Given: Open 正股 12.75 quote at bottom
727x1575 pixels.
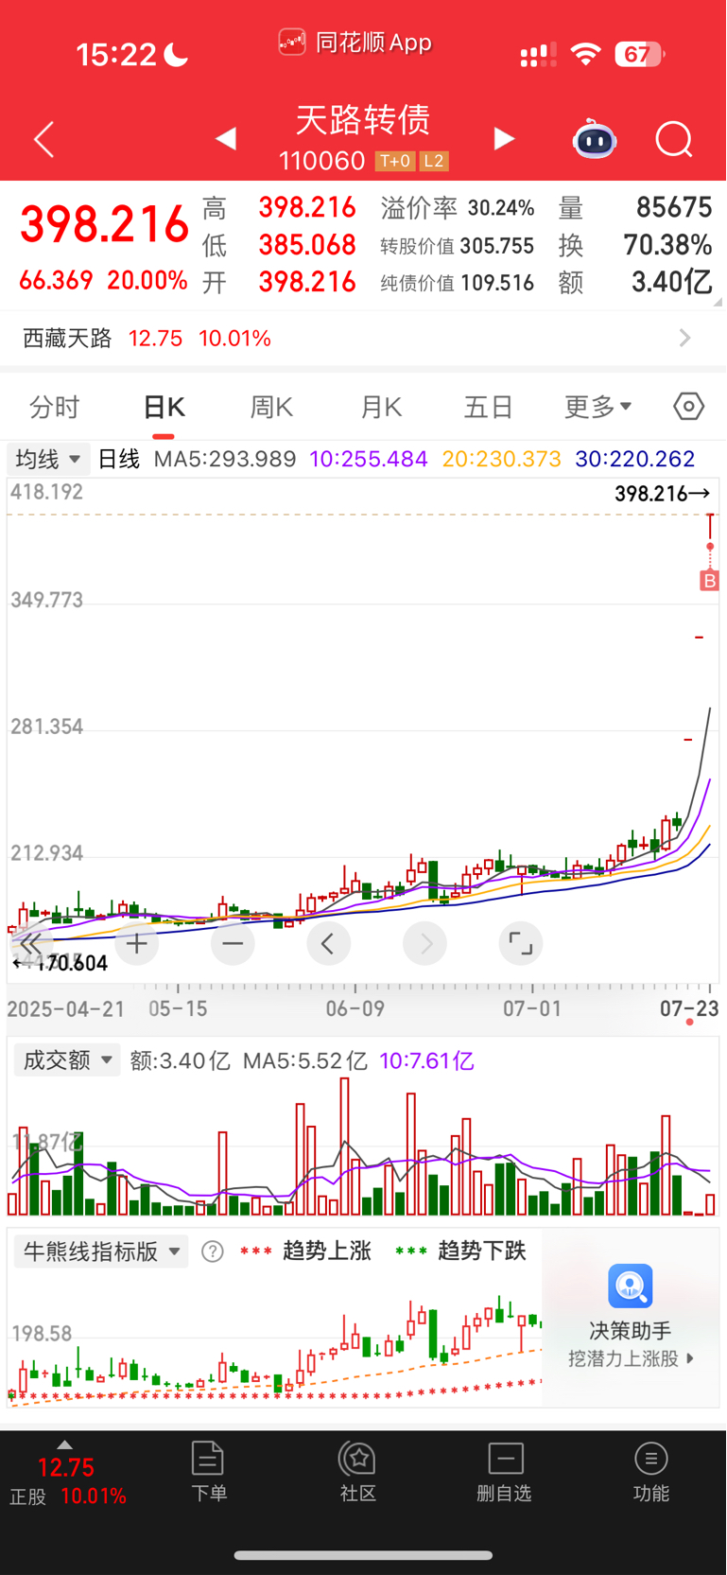Looking at the screenshot, I should pos(68,1481).
